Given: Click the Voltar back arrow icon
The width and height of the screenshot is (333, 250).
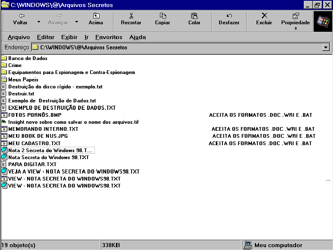Looking at the screenshot, I should click(x=22, y=16).
